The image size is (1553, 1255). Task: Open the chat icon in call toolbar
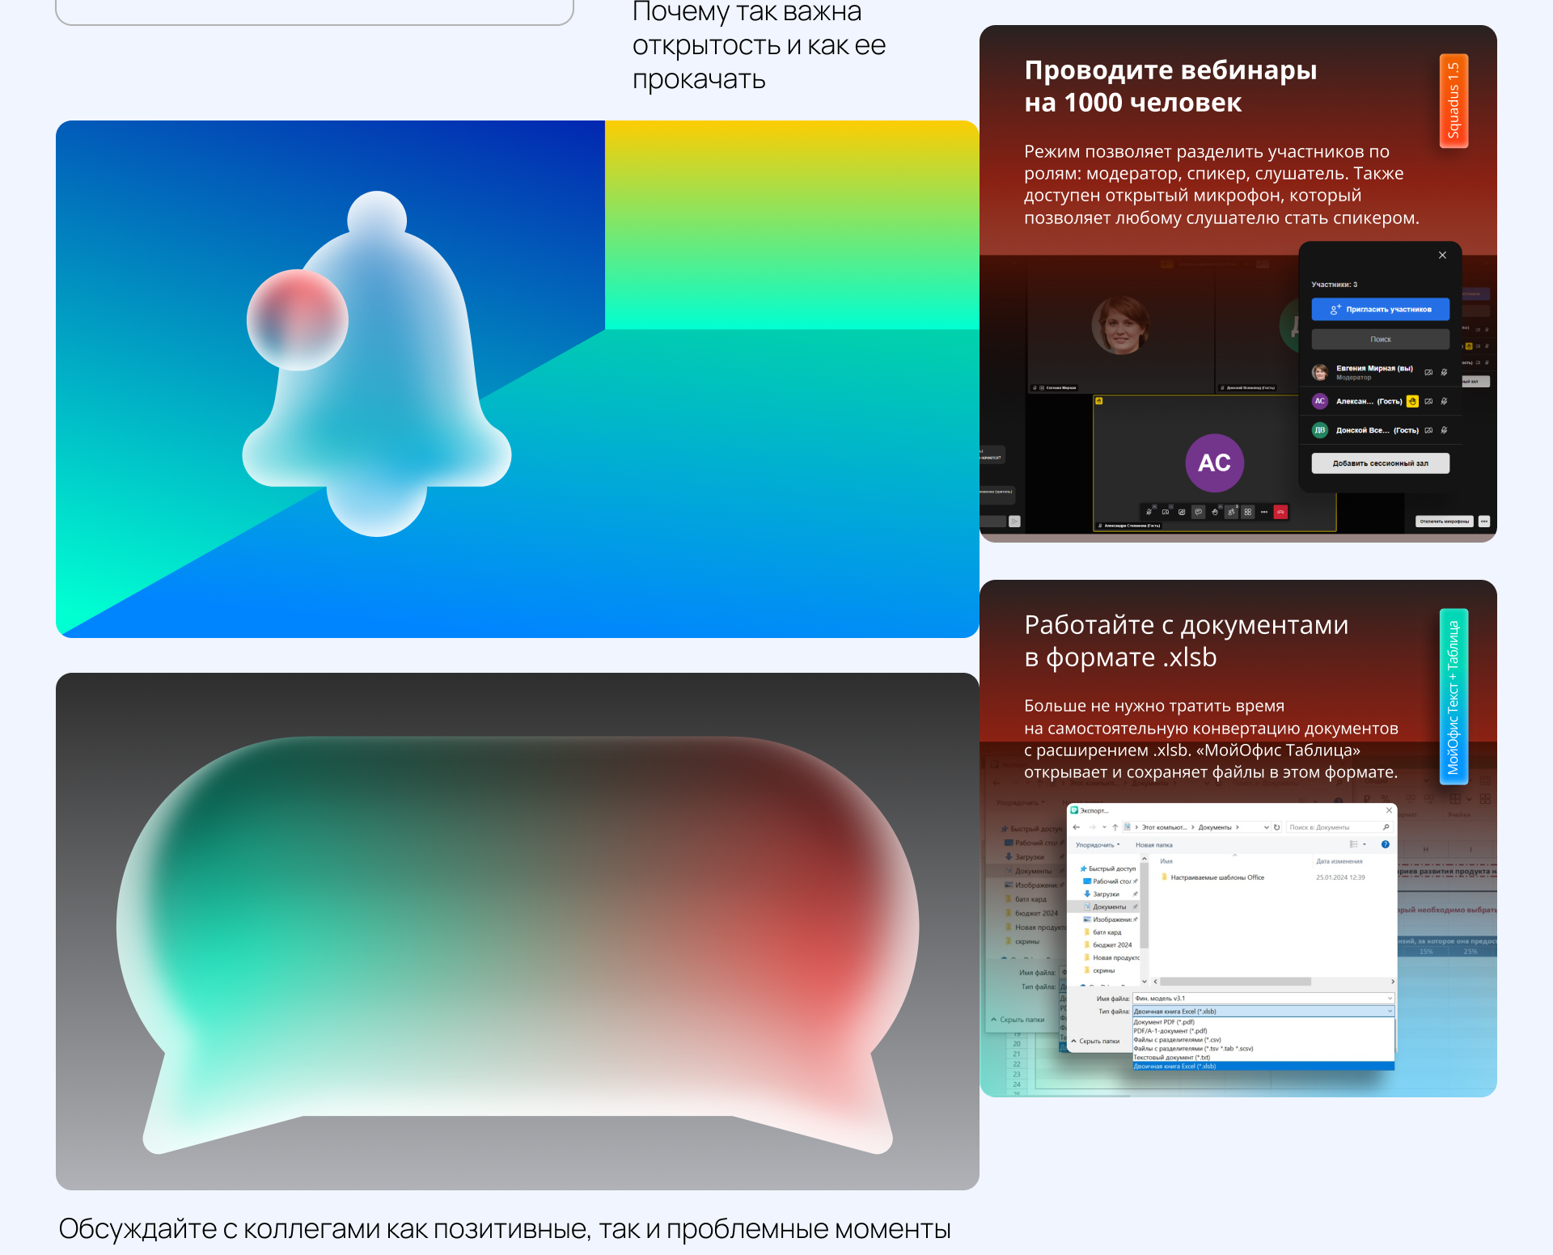coord(1199,512)
